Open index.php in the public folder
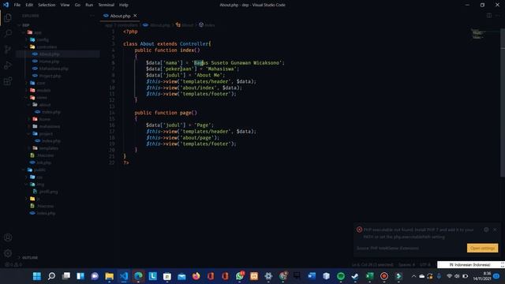Viewport: 505px width, 284px height. [46, 213]
